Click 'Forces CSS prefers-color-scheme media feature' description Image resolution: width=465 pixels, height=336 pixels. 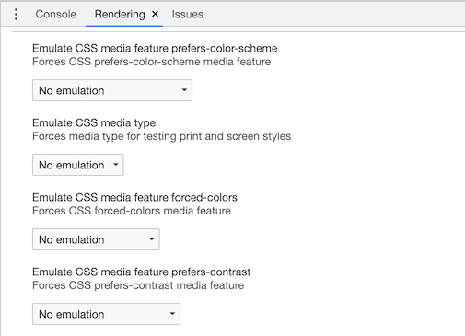click(x=152, y=62)
